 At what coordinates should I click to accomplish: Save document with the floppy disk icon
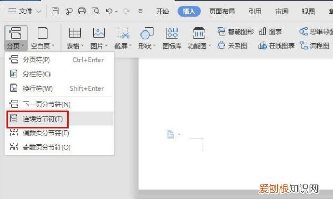[x=55, y=11]
